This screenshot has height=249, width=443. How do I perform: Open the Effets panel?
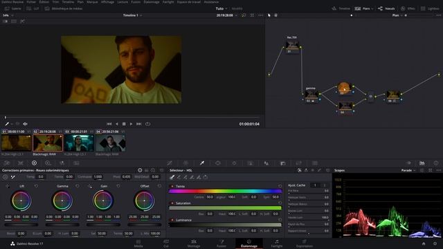tap(408, 8)
